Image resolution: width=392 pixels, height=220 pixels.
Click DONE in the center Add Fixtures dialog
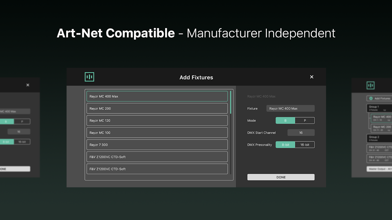pos(281,177)
